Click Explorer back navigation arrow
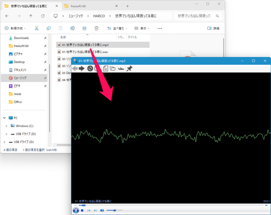The width and height of the screenshot is (271, 215). tap(7, 16)
